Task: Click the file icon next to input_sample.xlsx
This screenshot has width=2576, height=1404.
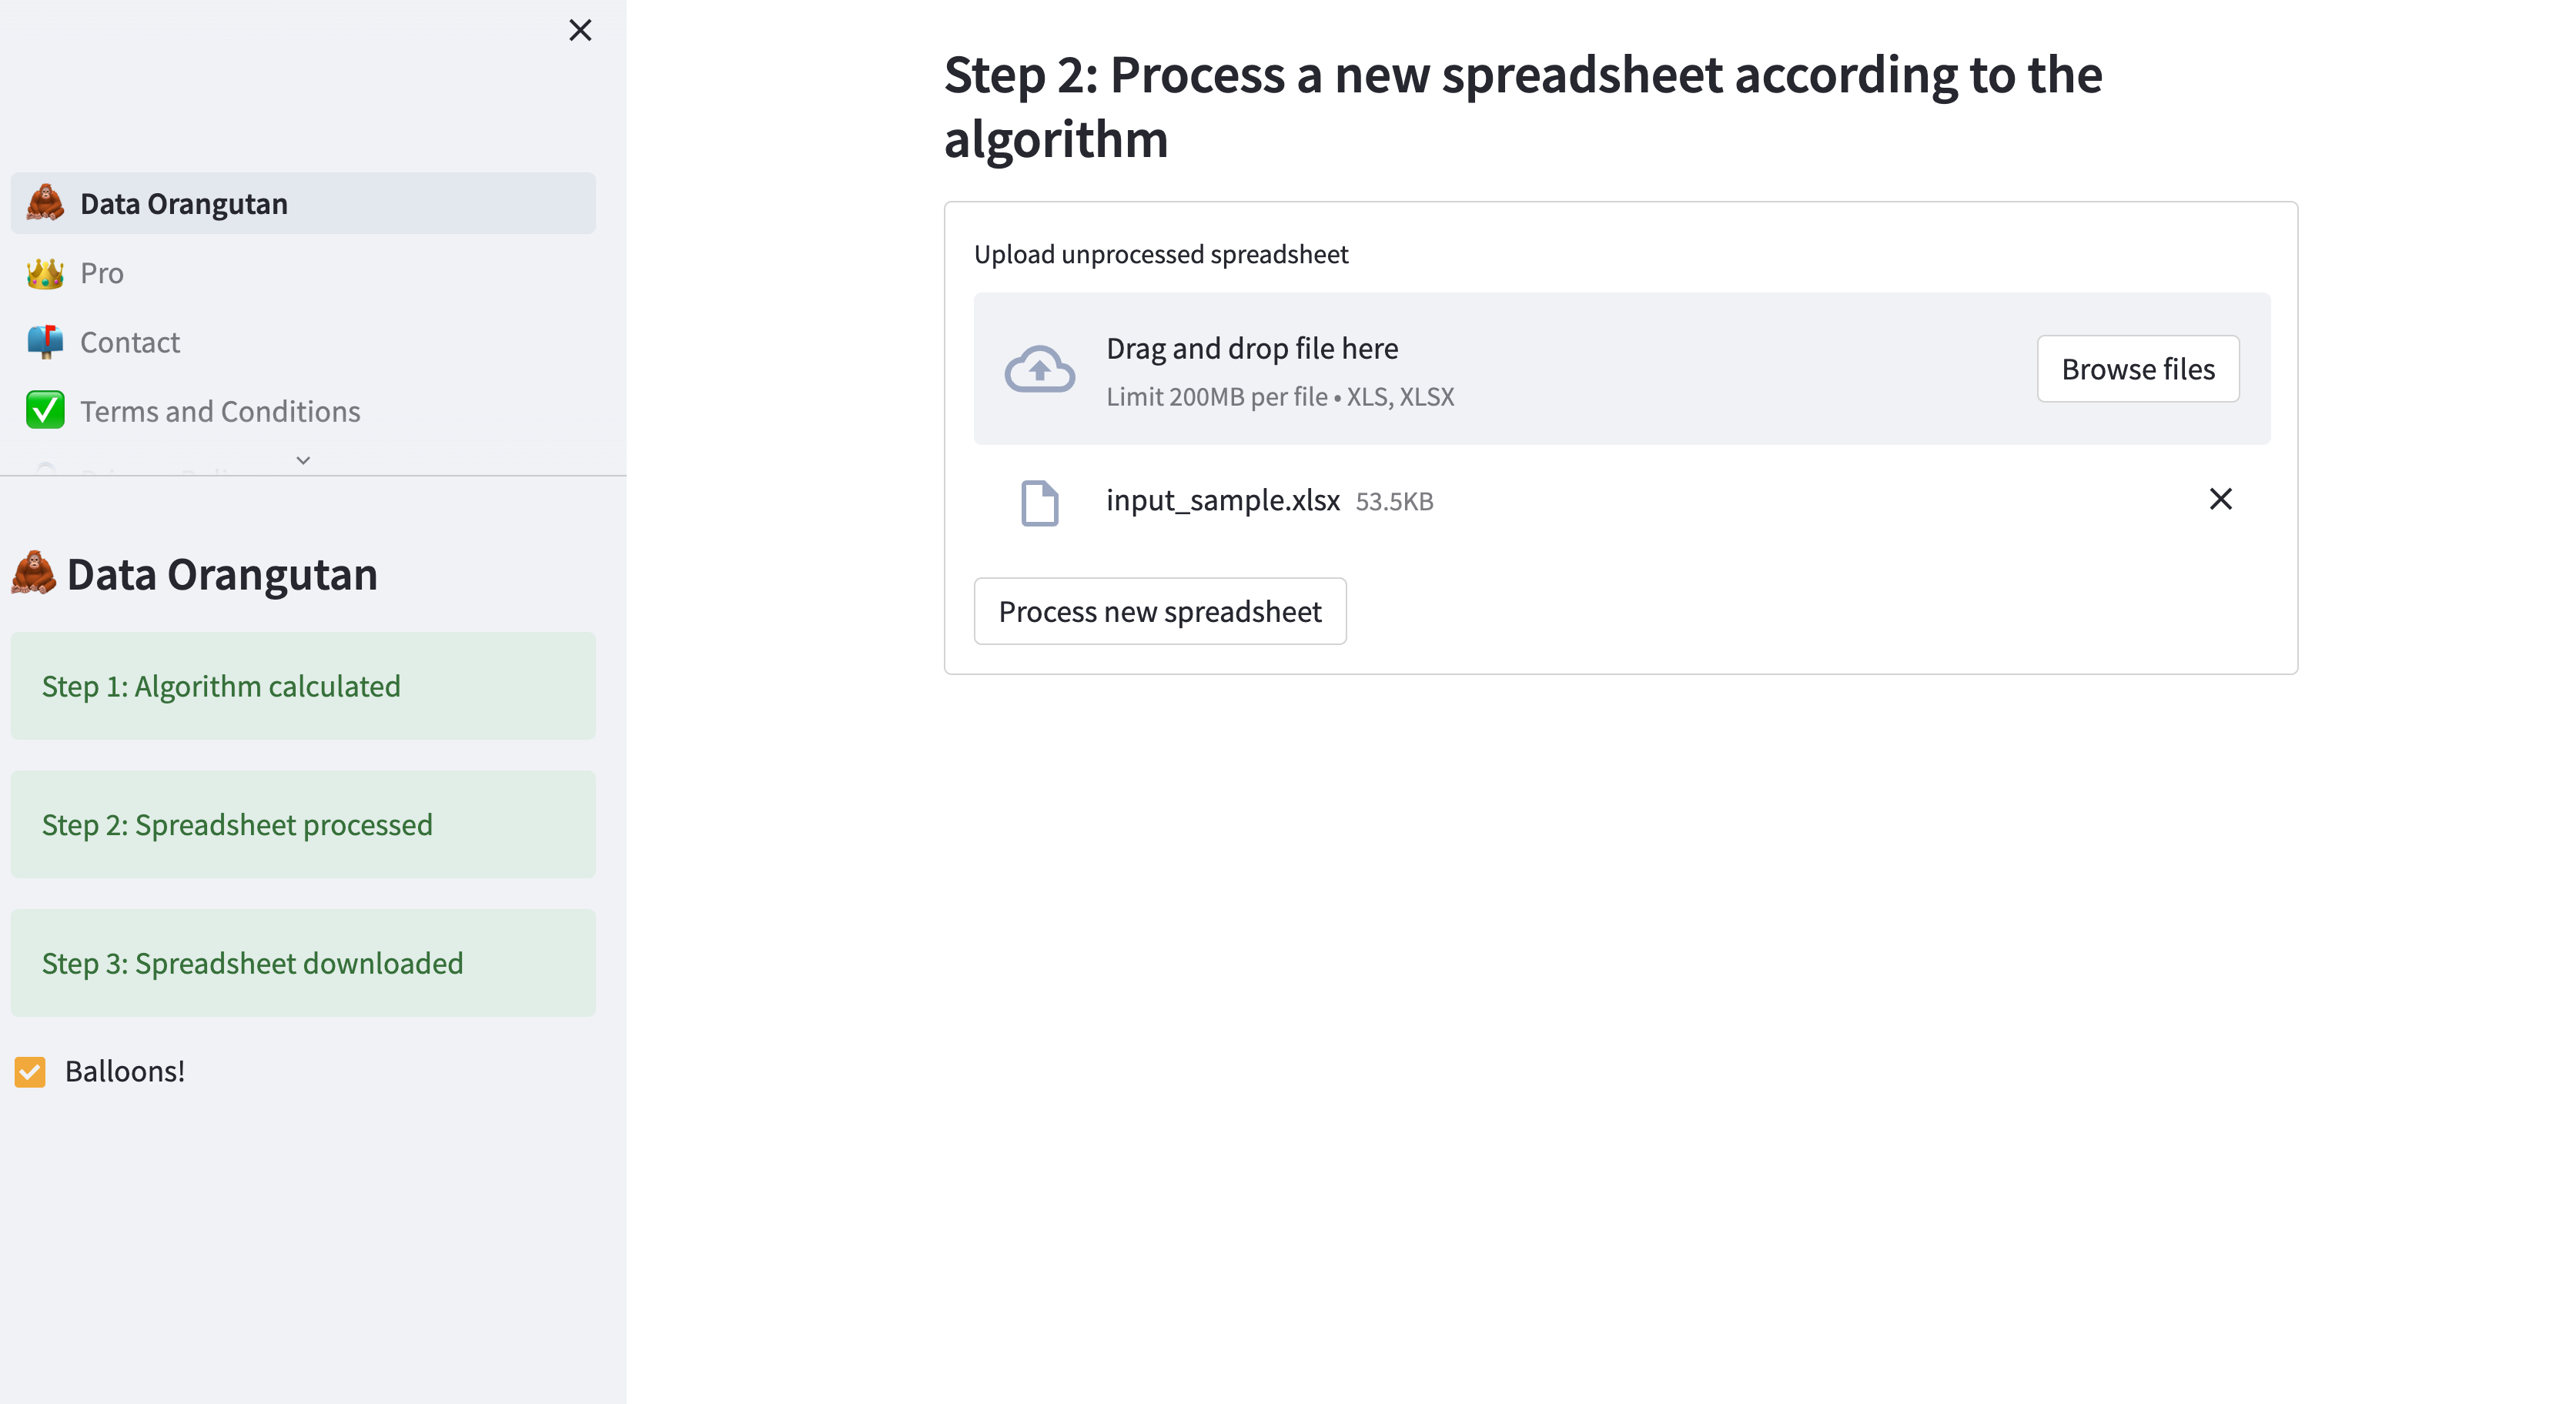Action: (1039, 502)
